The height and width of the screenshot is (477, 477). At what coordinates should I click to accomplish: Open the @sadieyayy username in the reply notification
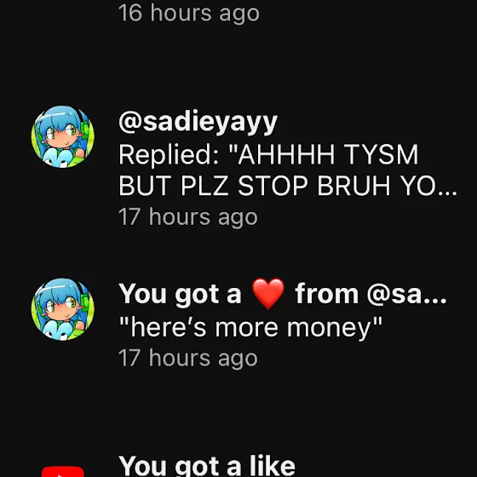coord(198,123)
